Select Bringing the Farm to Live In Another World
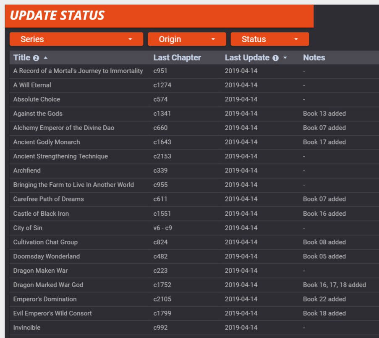379x338 pixels. pos(73,185)
